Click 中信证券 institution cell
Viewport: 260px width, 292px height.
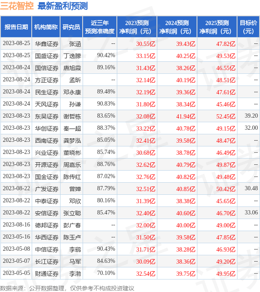(47, 250)
